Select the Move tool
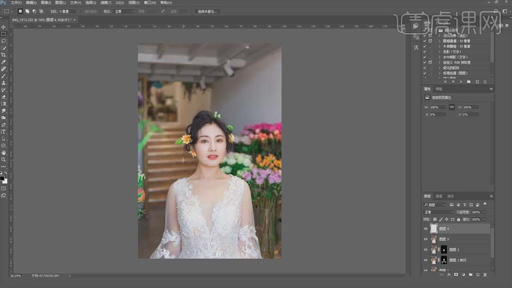Viewport: 512px width, 288px height. click(x=4, y=27)
